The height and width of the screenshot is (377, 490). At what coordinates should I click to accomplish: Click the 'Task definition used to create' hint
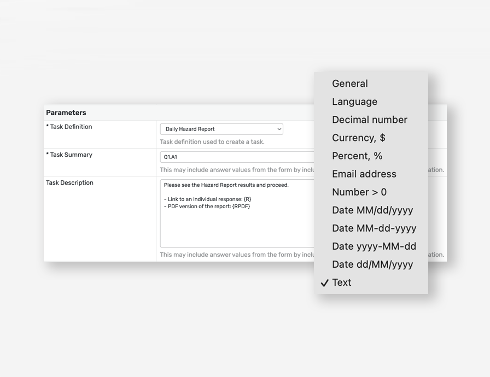click(212, 142)
